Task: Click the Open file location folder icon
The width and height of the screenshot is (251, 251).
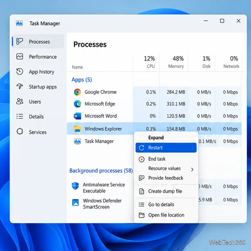Action: (x=142, y=215)
